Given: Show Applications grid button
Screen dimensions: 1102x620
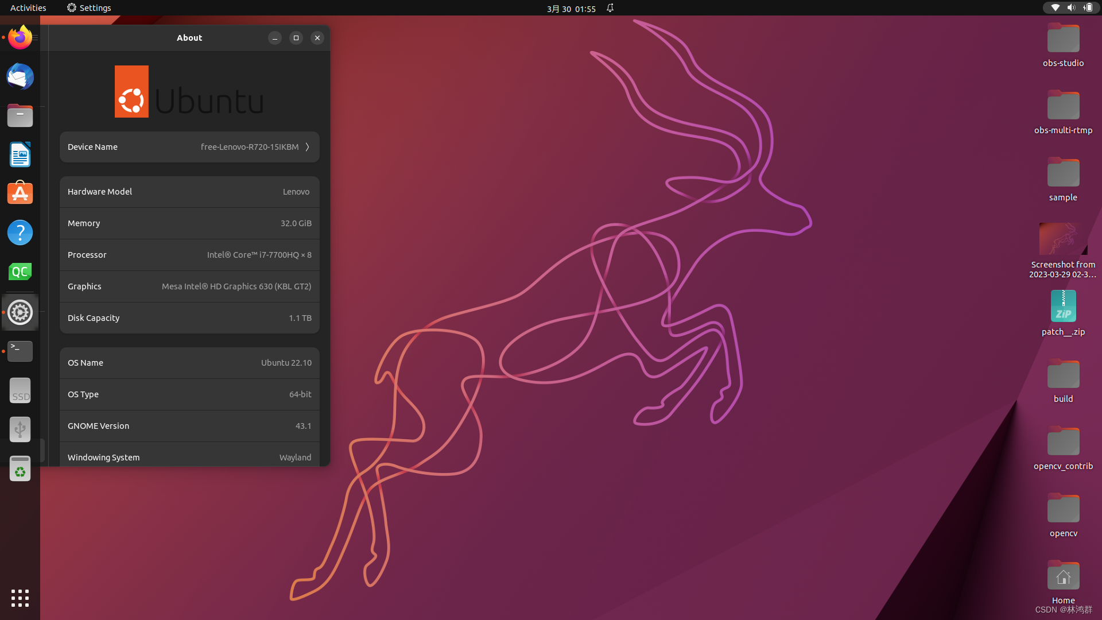Looking at the screenshot, I should [20, 598].
